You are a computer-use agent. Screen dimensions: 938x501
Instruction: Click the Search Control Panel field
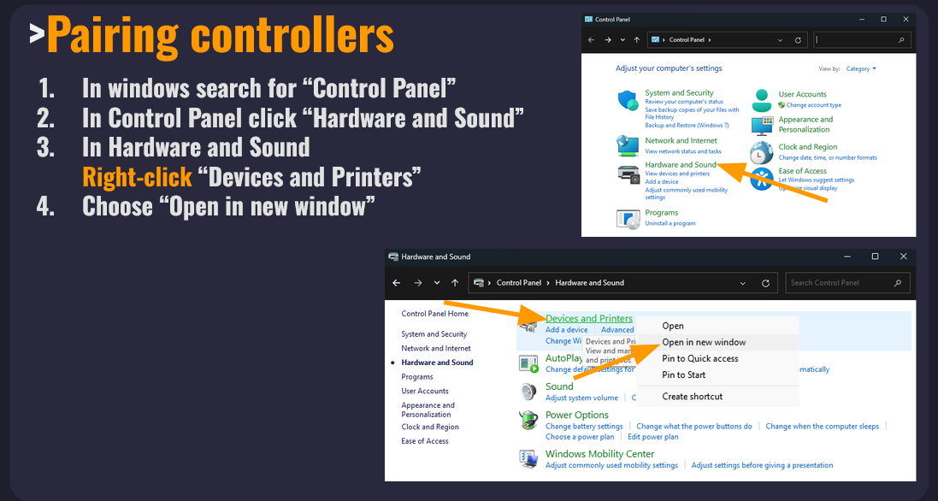(847, 283)
